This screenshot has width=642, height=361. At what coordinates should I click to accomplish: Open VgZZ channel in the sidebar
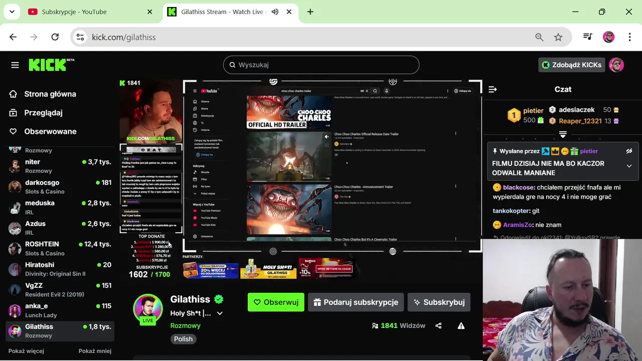pos(60,289)
